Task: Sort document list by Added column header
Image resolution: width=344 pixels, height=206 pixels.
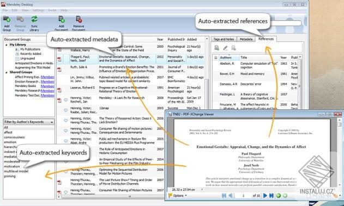Action: (x=192, y=39)
